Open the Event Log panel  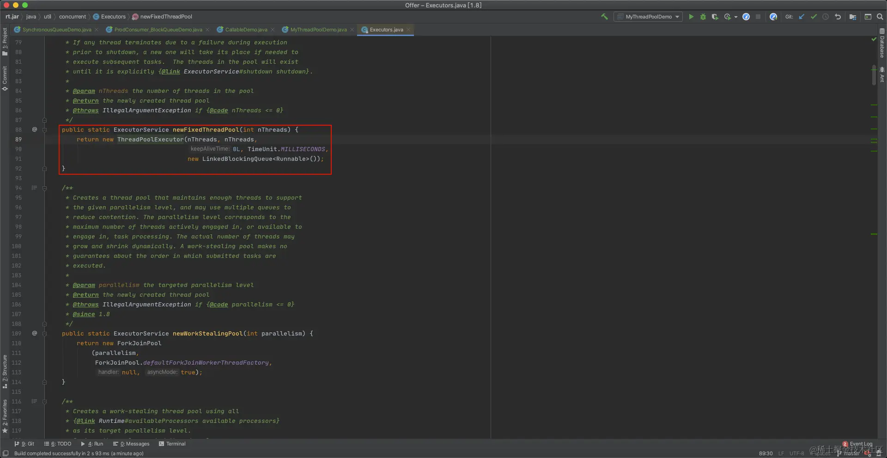point(857,444)
